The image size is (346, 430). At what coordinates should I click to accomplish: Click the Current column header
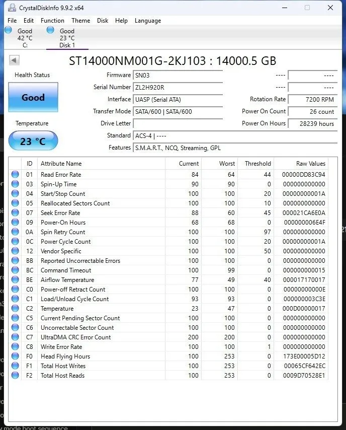click(183, 164)
